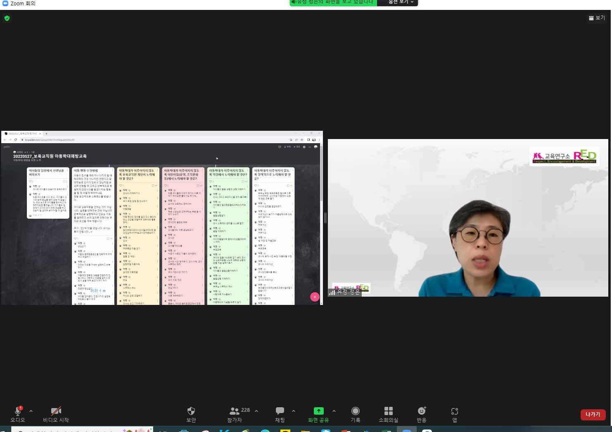Click the red Leave meeting button
Image resolution: width=612 pixels, height=432 pixels.
tap(593, 414)
